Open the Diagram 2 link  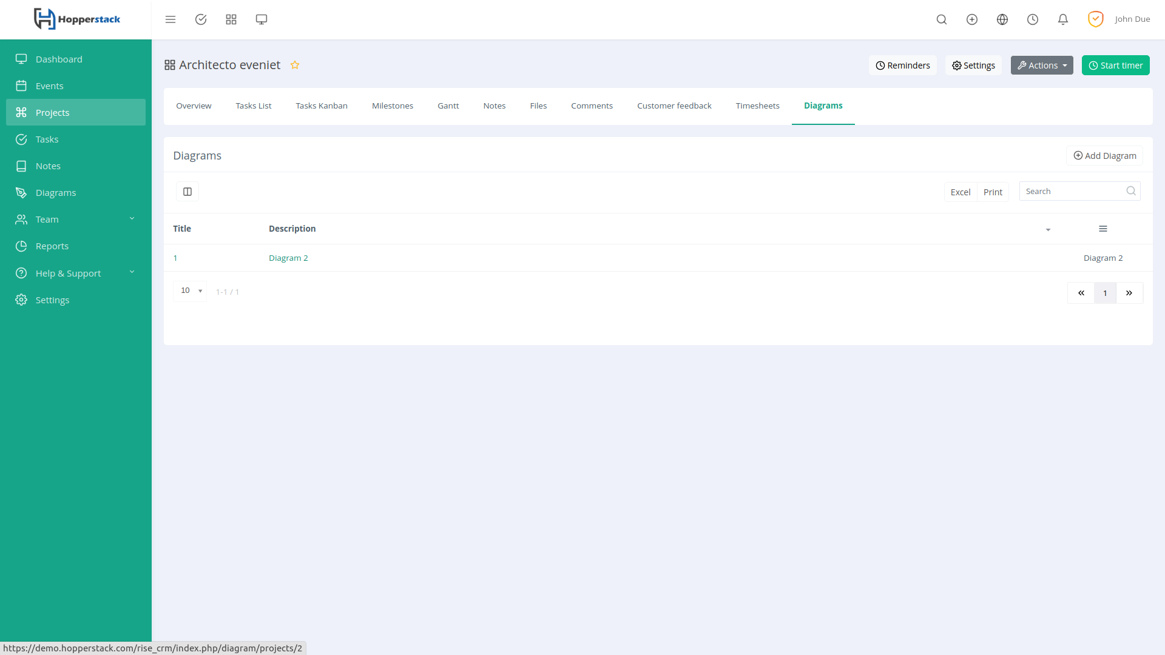[288, 257]
